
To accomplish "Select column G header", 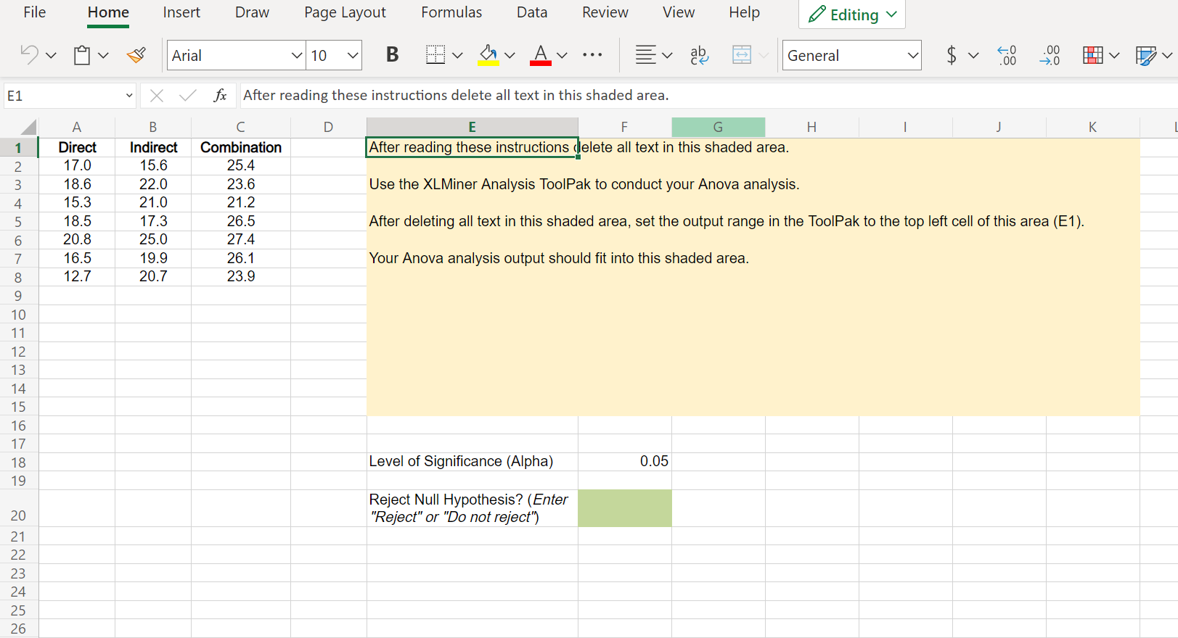I will (718, 127).
